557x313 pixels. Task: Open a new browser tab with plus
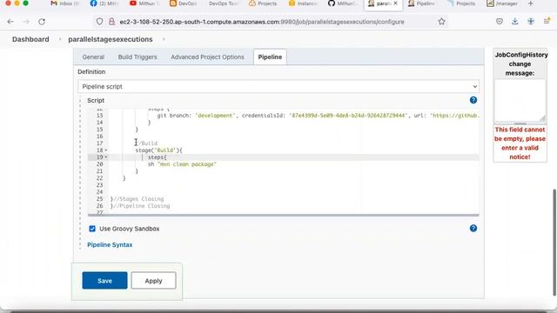point(530,3)
